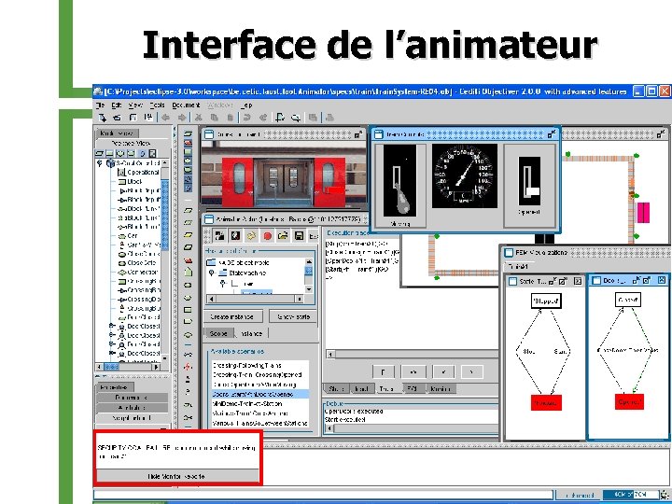The image size is (672, 504).
Task: Click the green house-shaped tool in palette
Action: pyautogui.click(x=189, y=272)
